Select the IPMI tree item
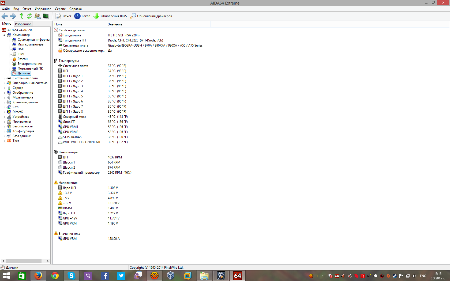This screenshot has width=450, height=281. [21, 54]
